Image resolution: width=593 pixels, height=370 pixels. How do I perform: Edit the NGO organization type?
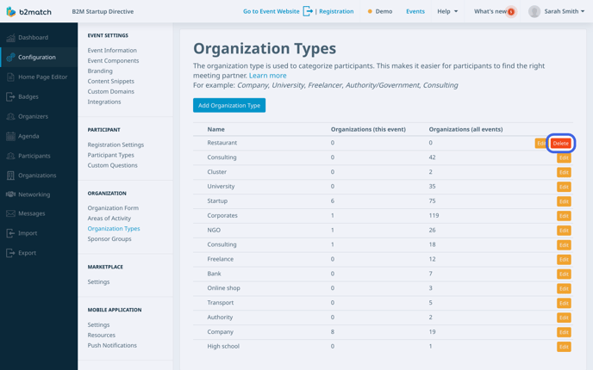point(564,231)
